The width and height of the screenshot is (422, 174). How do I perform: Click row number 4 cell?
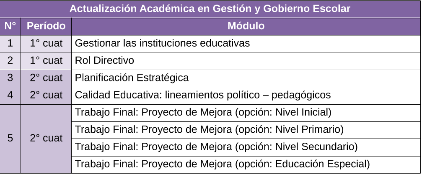10,96
